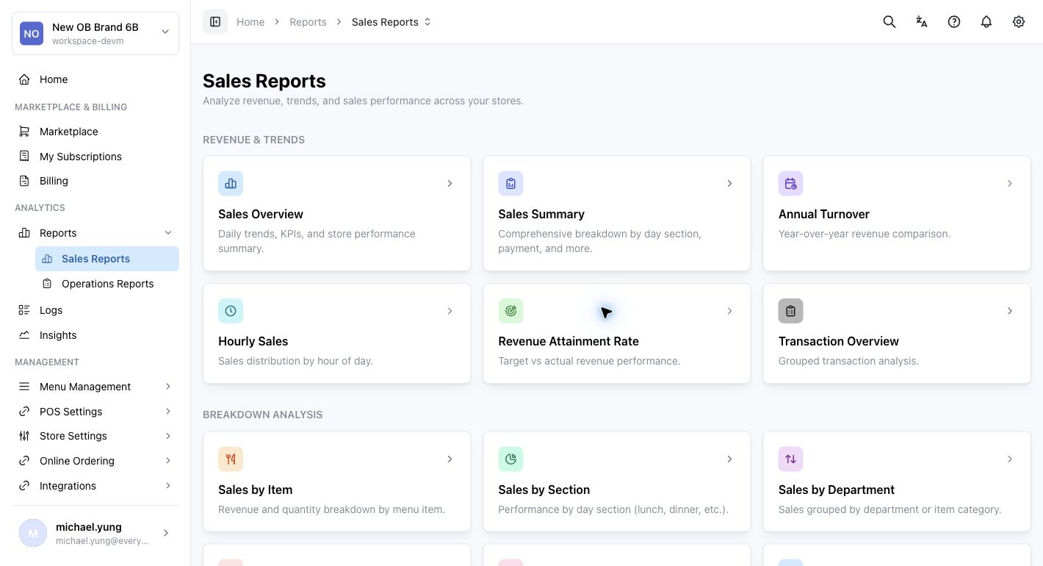The image size is (1043, 566).
Task: Collapse the Reports section in sidebar
Action: pos(168,233)
